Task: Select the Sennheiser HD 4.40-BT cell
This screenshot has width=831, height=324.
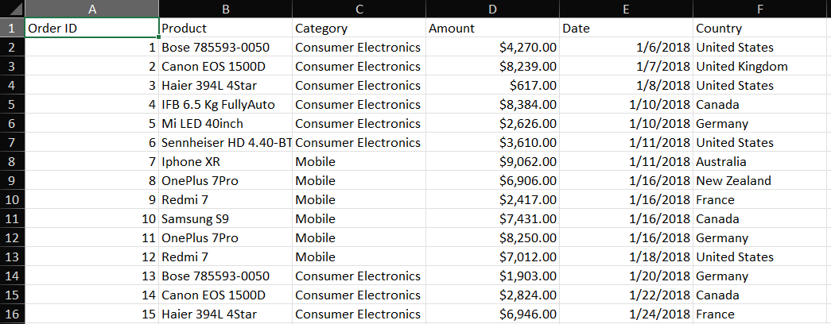Action: point(225,142)
